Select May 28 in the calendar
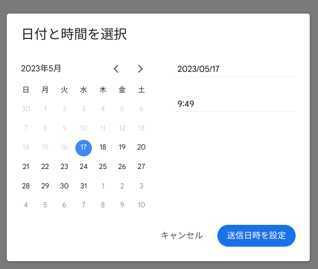The height and width of the screenshot is (269, 318). [26, 186]
